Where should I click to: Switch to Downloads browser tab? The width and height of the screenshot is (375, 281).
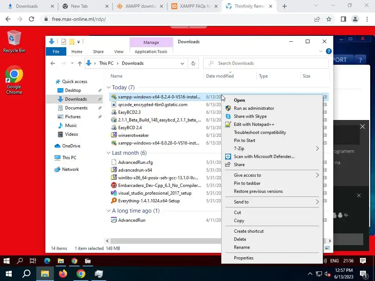(x=31, y=6)
